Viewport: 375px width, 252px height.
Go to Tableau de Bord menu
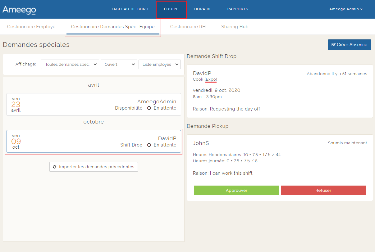tap(130, 9)
